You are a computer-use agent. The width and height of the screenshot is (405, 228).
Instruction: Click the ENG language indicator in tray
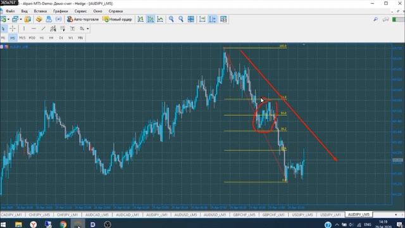click(x=368, y=224)
